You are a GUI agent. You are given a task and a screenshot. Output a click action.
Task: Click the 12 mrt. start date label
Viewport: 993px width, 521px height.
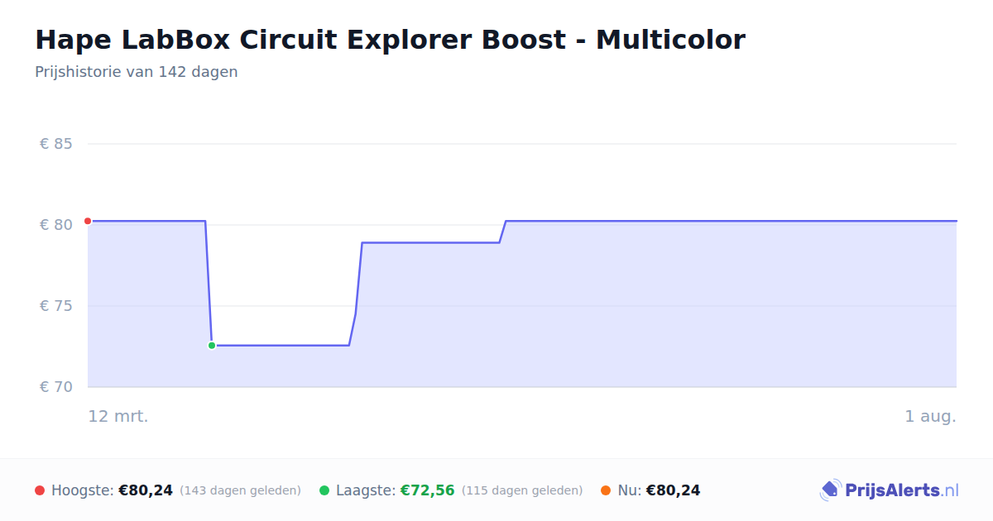click(118, 416)
